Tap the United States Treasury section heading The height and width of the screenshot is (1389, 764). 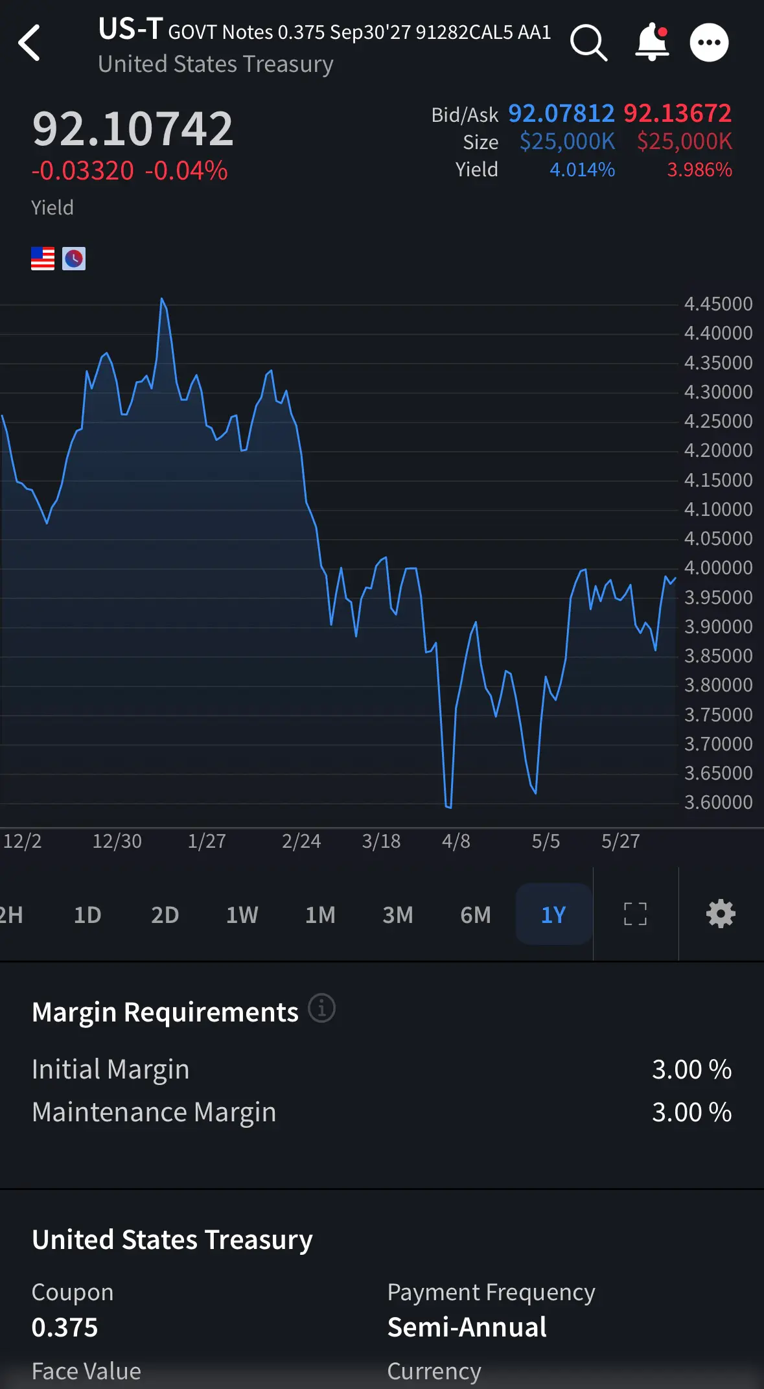(x=172, y=1239)
